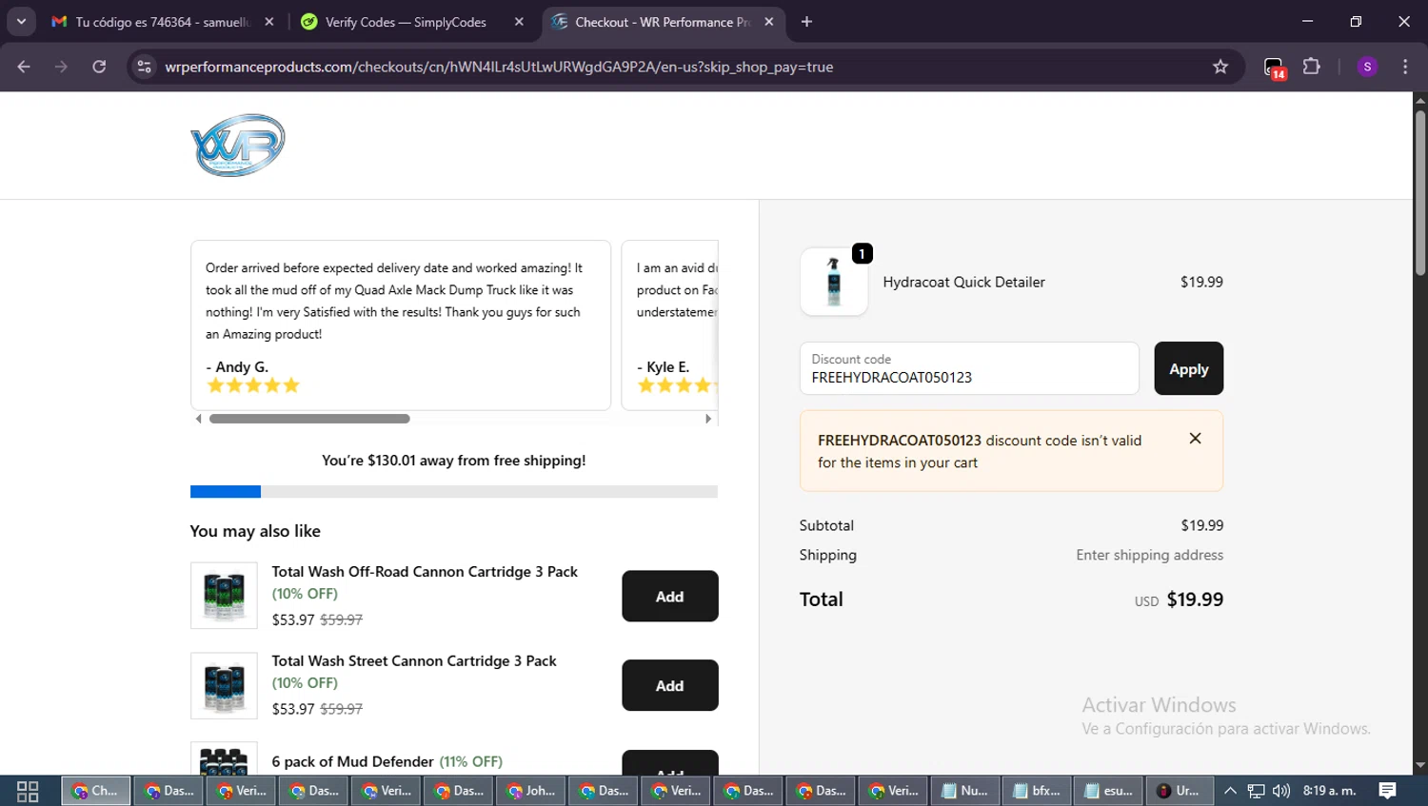This screenshot has height=806, width=1428.
Task: Click the reviews horizontal scrollbar thumb
Action: 309,419
